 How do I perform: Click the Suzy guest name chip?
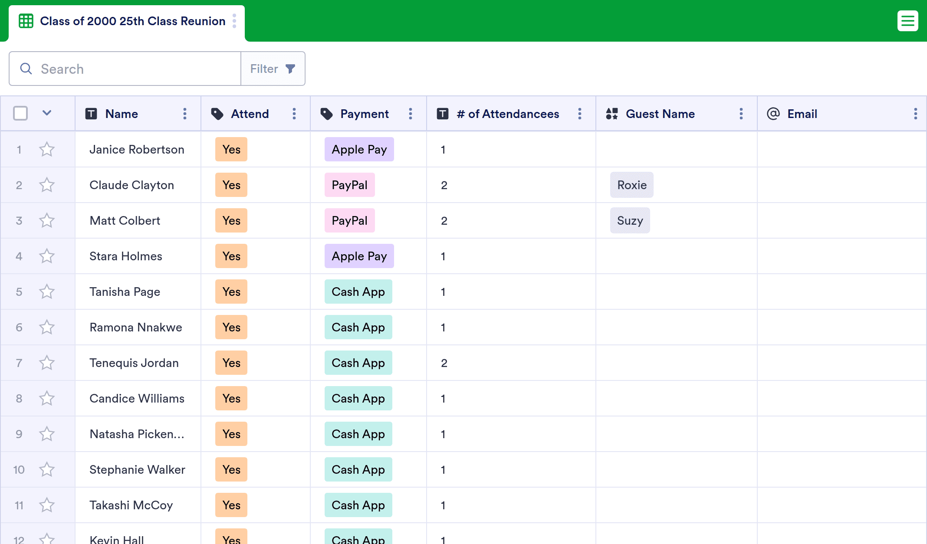(x=630, y=220)
